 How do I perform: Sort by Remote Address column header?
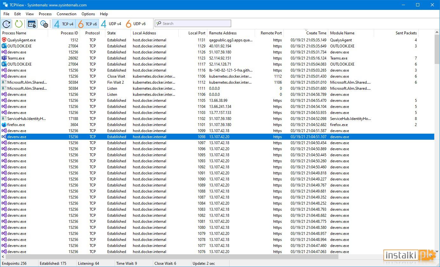(x=231, y=33)
